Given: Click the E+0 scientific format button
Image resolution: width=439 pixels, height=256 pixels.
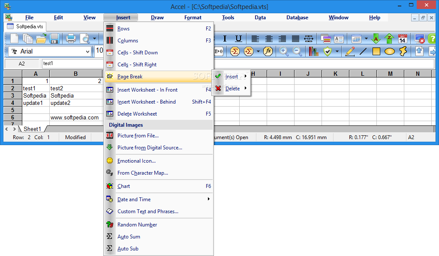Looking at the screenshot, I should pos(219,51).
